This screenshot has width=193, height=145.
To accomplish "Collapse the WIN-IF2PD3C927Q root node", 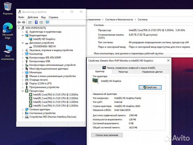I will [x=19, y=28].
